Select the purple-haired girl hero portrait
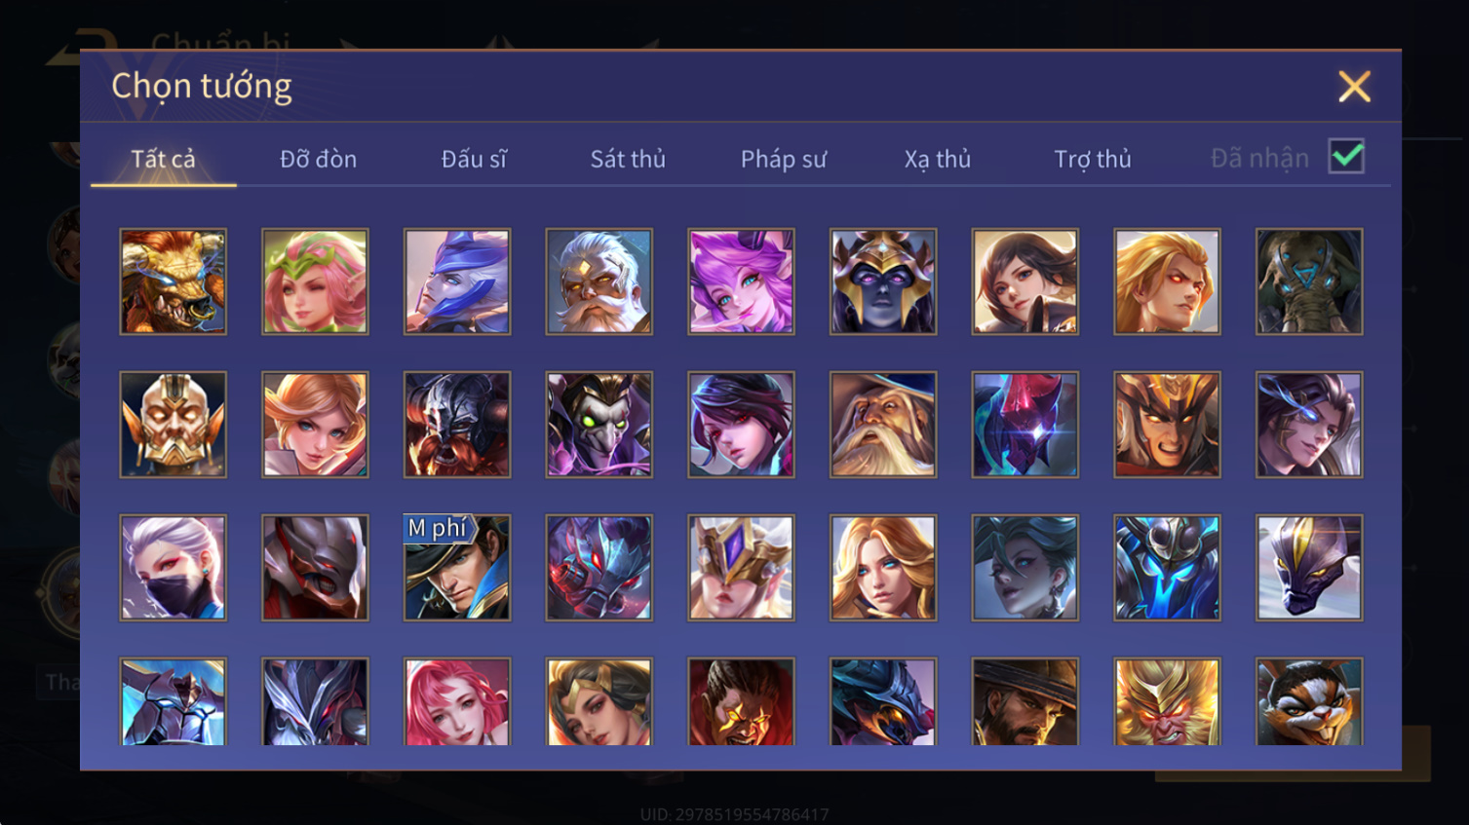Screen dimensions: 1469x825 [741, 281]
